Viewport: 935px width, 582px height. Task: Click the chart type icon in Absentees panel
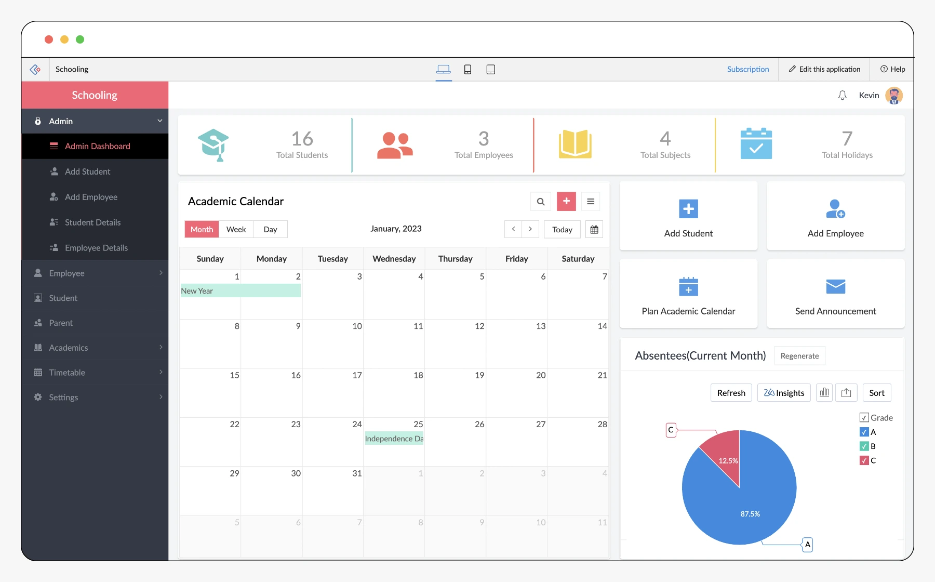[824, 392]
